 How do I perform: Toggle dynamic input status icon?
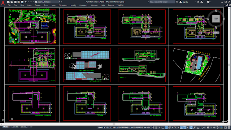162,127
